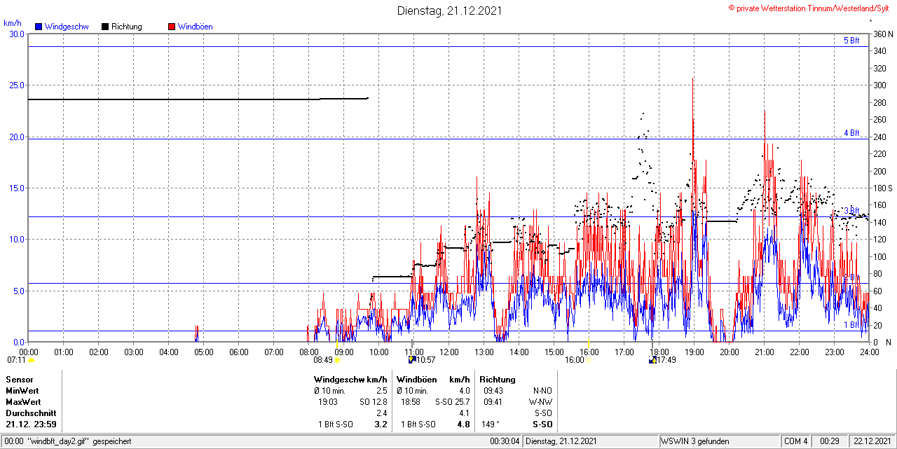Click the 00:29 status bar entry
The image size is (897, 449).
pyautogui.click(x=830, y=441)
